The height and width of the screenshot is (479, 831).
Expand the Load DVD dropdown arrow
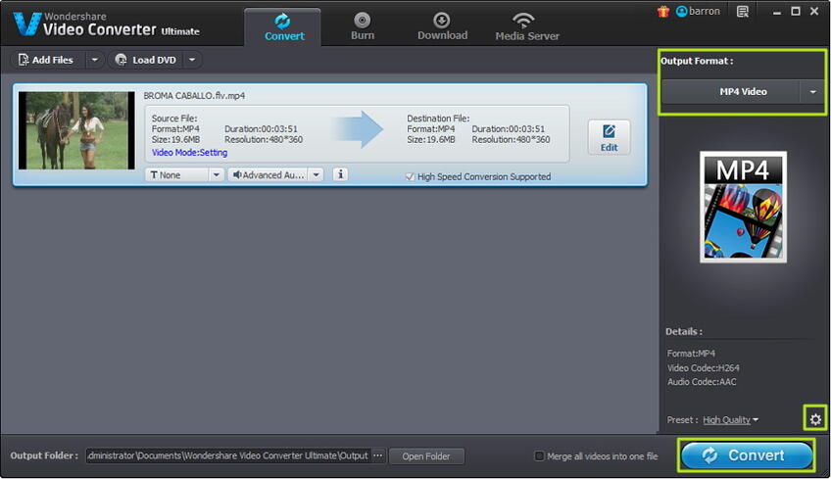point(192,60)
